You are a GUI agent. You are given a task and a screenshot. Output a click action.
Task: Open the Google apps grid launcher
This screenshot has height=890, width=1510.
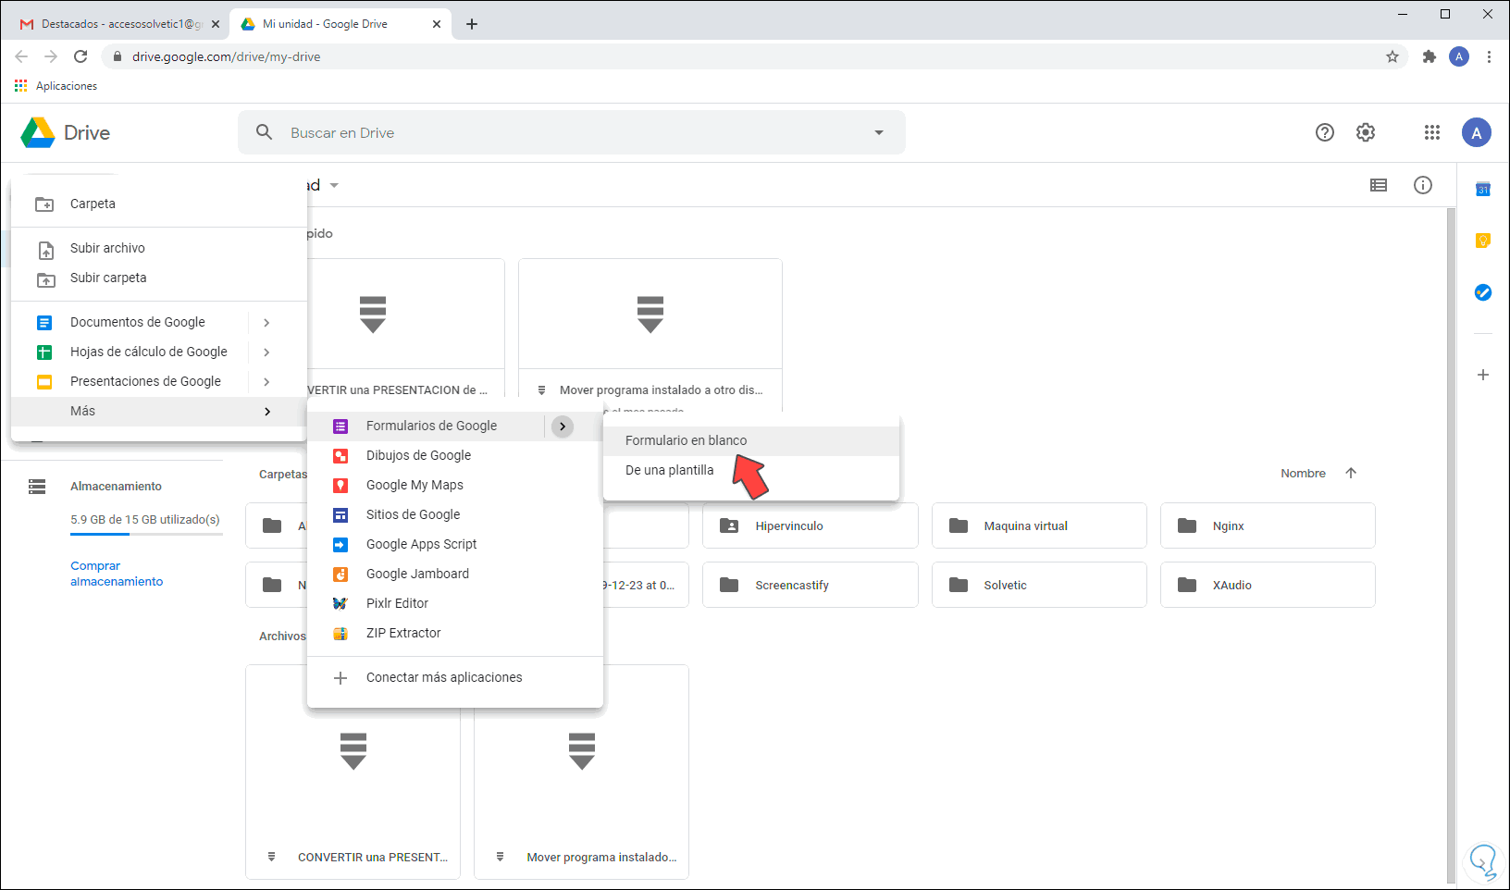tap(1432, 132)
